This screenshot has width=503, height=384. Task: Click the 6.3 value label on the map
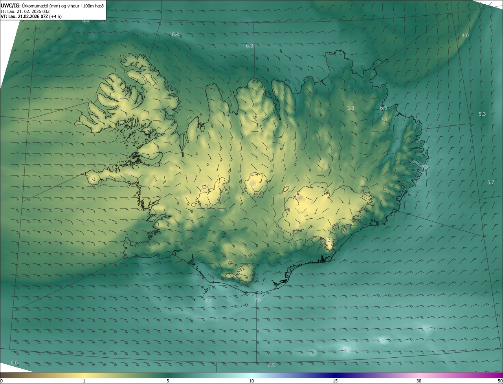point(250,46)
